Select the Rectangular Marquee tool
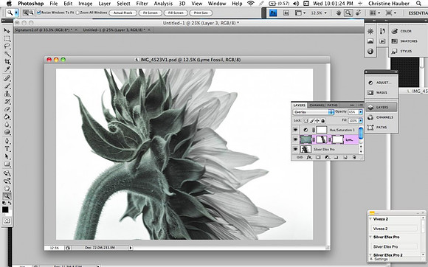Image resolution: width=428 pixels, height=267 pixels. click(7, 38)
